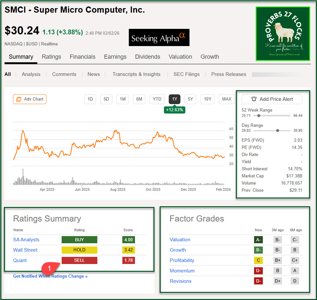Select the 1D chart timeframe
This screenshot has height=300, width=317.
(90, 99)
